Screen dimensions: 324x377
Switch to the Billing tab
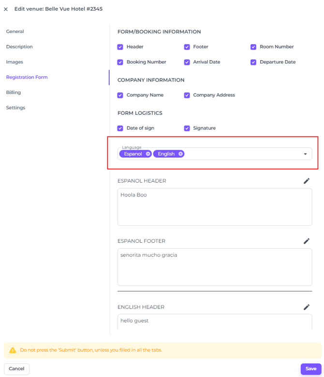[x=14, y=92]
